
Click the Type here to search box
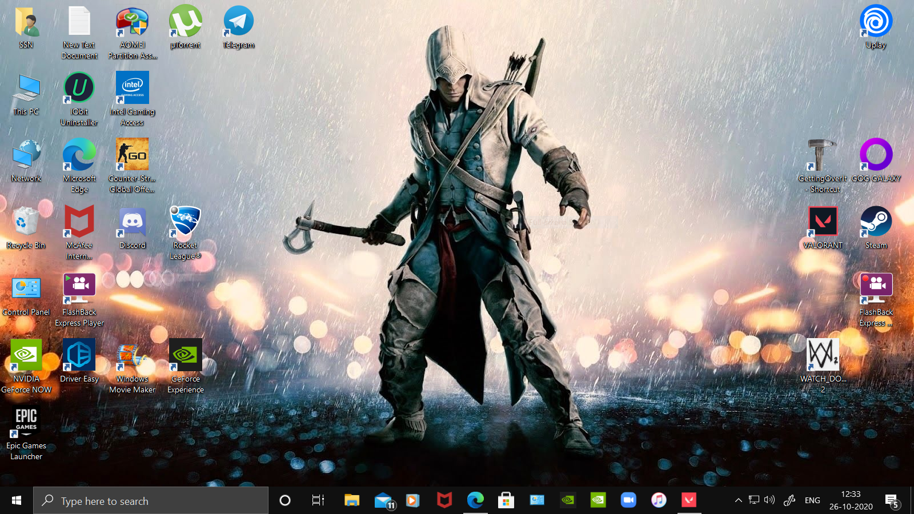coord(151,500)
